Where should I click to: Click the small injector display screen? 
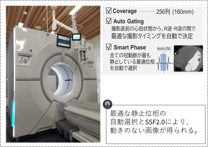(x=77, y=37)
